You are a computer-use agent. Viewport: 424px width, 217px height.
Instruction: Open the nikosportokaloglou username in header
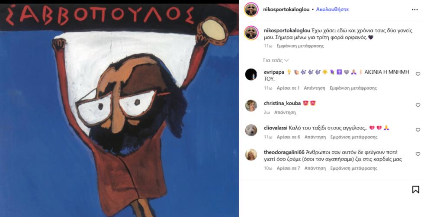click(286, 9)
